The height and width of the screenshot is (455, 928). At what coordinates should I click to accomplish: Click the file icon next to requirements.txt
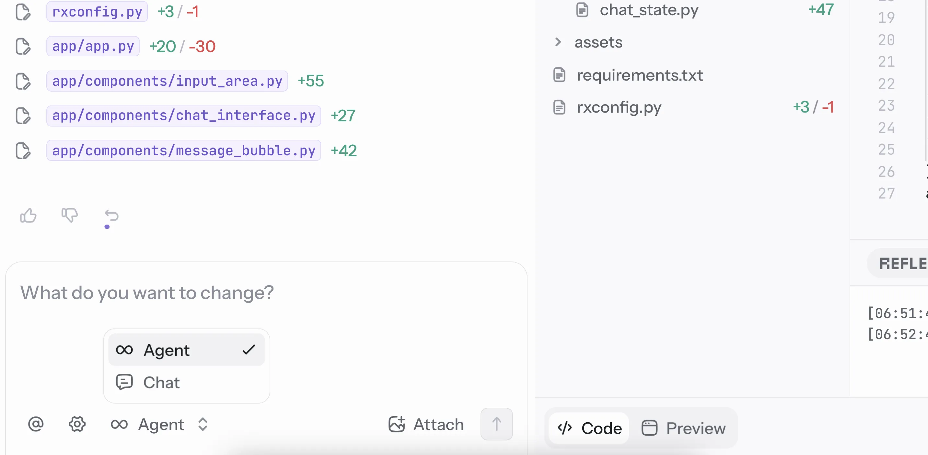[559, 75]
